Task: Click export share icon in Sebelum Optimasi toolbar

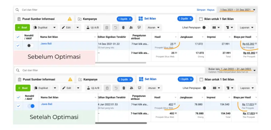Action: 139,27
